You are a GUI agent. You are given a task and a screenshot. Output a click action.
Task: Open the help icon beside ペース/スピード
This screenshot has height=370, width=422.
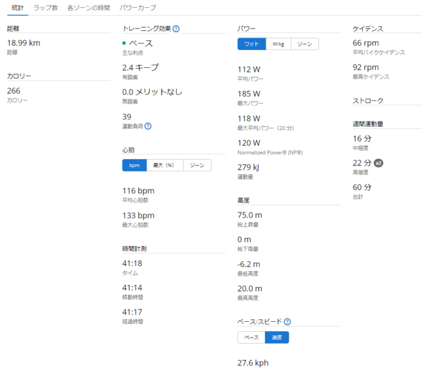coord(287,322)
